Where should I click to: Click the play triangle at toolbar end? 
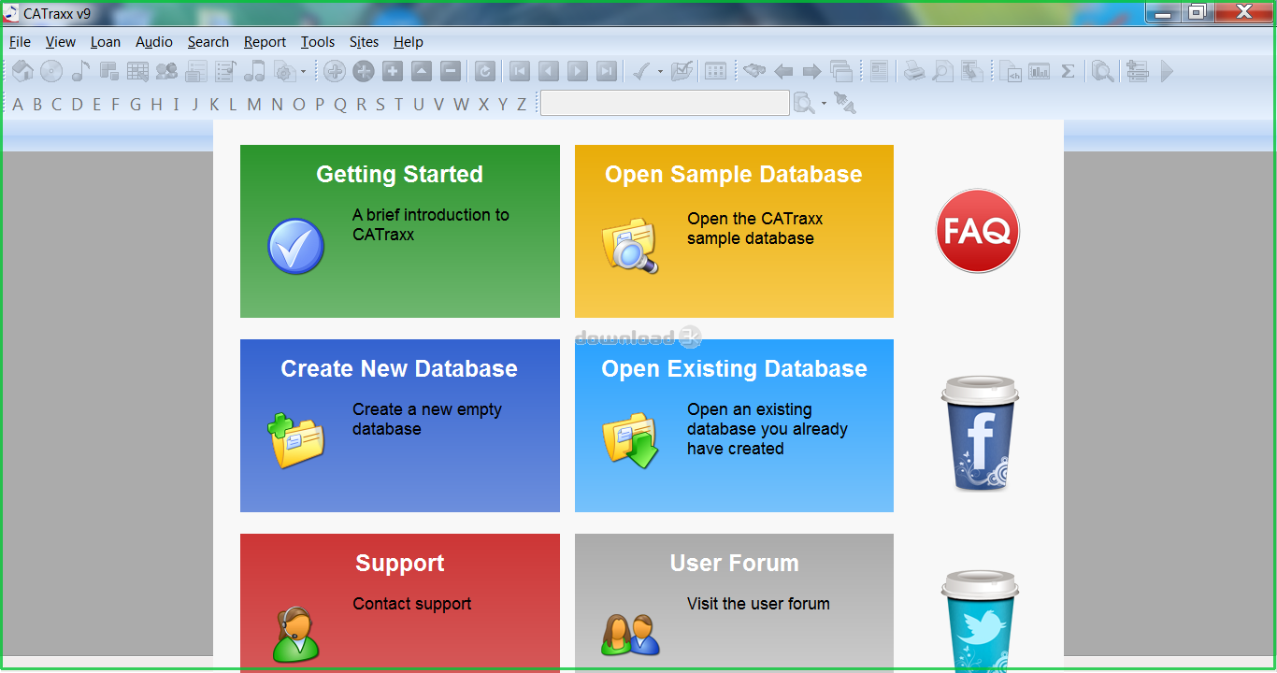(x=1167, y=71)
